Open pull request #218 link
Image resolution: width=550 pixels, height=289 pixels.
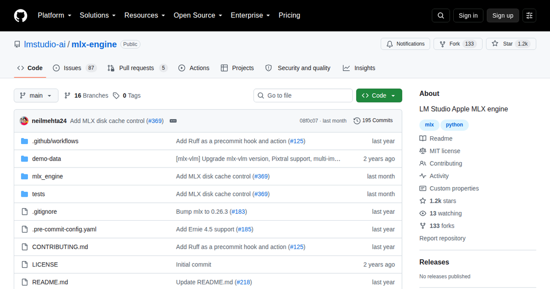(243, 282)
